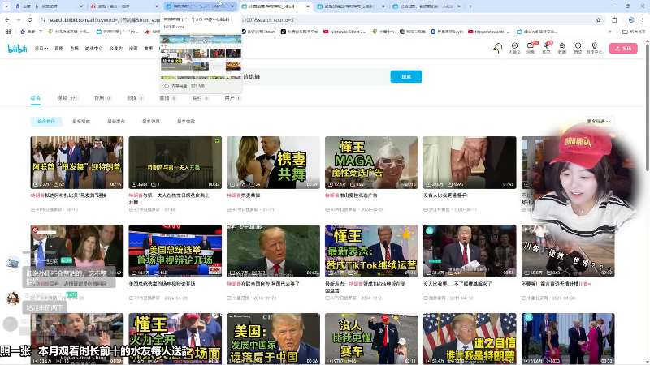Image resolution: width=650 pixels, height=365 pixels.
Task: Open the 阿联酋甩发舞迎特朗普 thumbnail
Action: pyautogui.click(x=76, y=163)
